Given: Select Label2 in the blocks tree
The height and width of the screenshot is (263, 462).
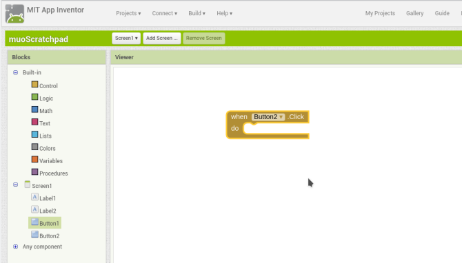Looking at the screenshot, I should click(x=43, y=211).
